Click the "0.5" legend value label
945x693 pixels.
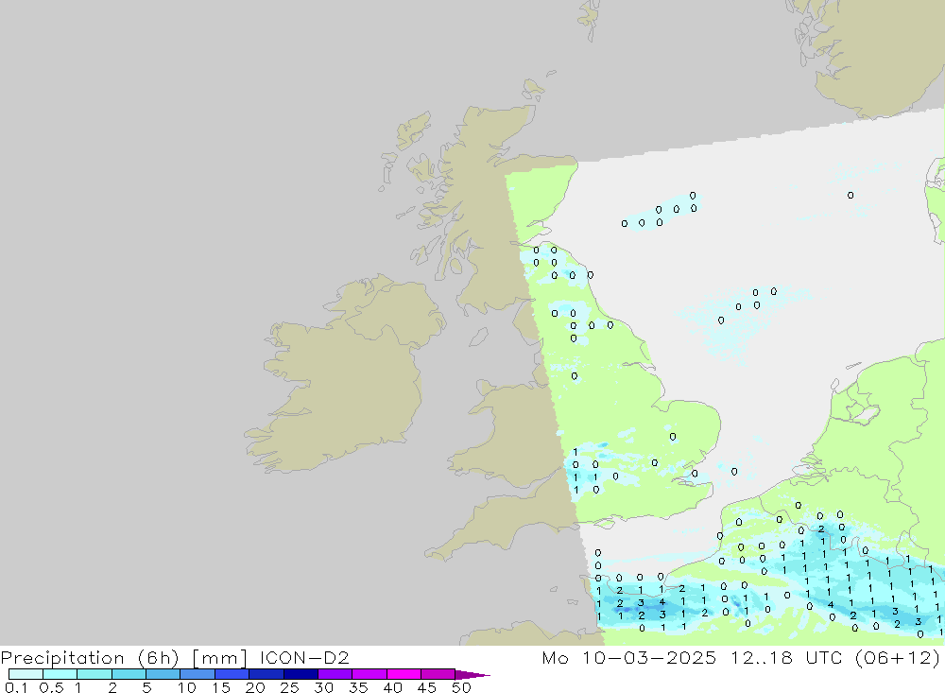click(x=51, y=687)
